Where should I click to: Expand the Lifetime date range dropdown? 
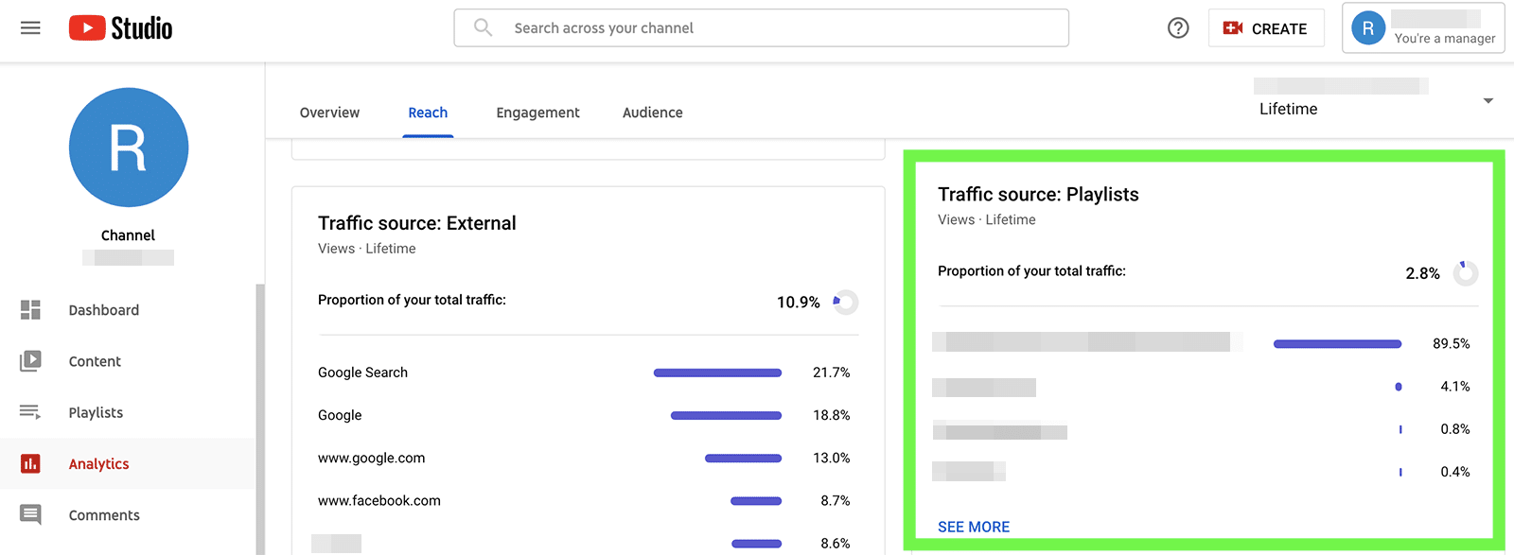coord(1488,101)
